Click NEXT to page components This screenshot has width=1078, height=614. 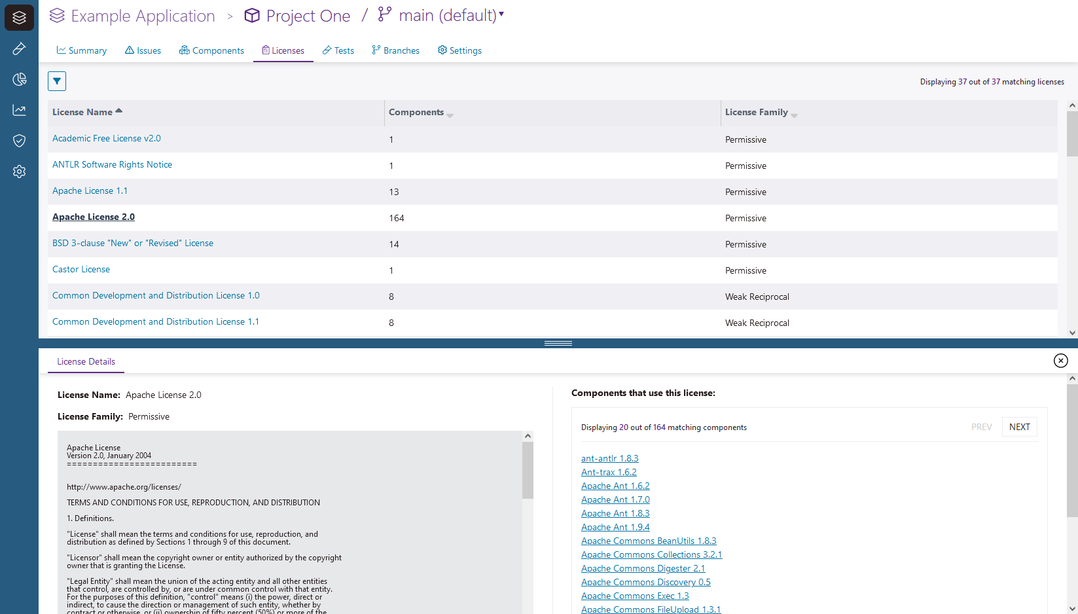pyautogui.click(x=1019, y=427)
